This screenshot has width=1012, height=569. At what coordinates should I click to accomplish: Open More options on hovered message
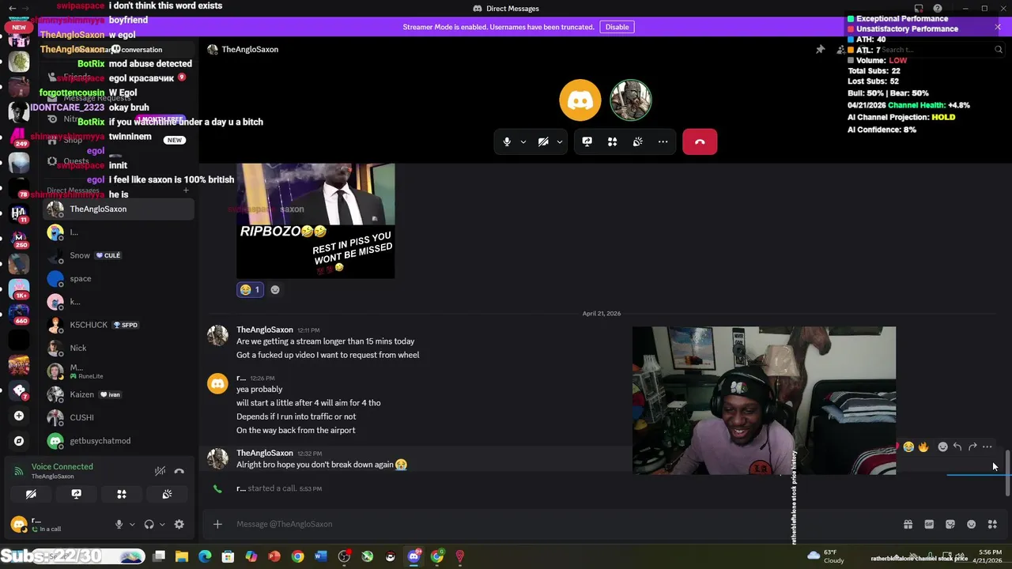click(987, 447)
